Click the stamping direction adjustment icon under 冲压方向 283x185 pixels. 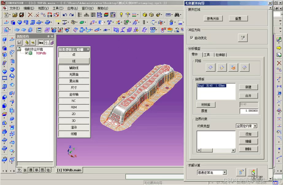tap(243, 37)
